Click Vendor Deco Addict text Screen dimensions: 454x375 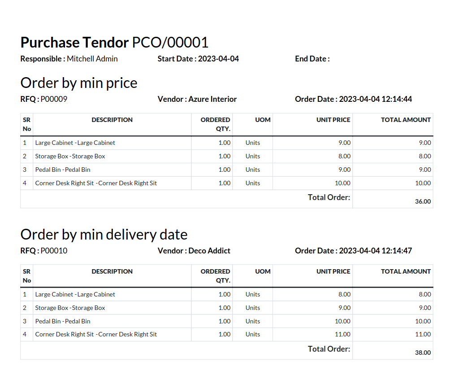click(x=194, y=251)
